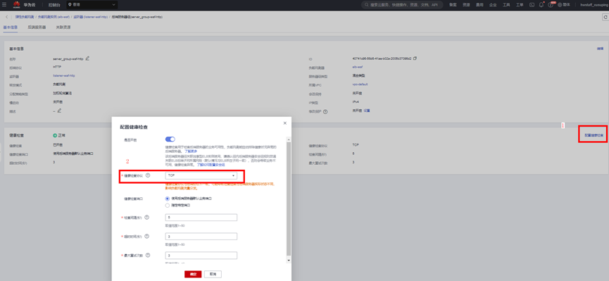Screen dimensions: 609x281
Task: Click the refresh icon under the header
Action: tap(605, 17)
